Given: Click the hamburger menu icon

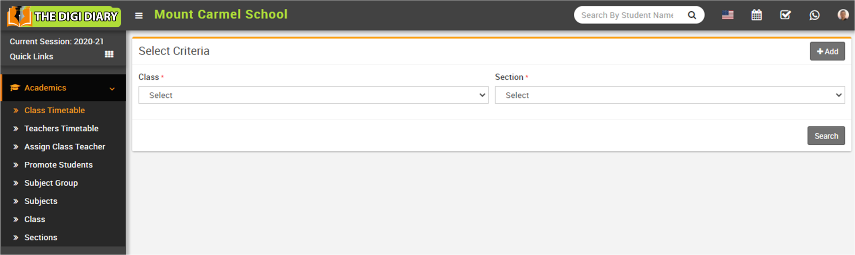Looking at the screenshot, I should pyautogui.click(x=139, y=16).
